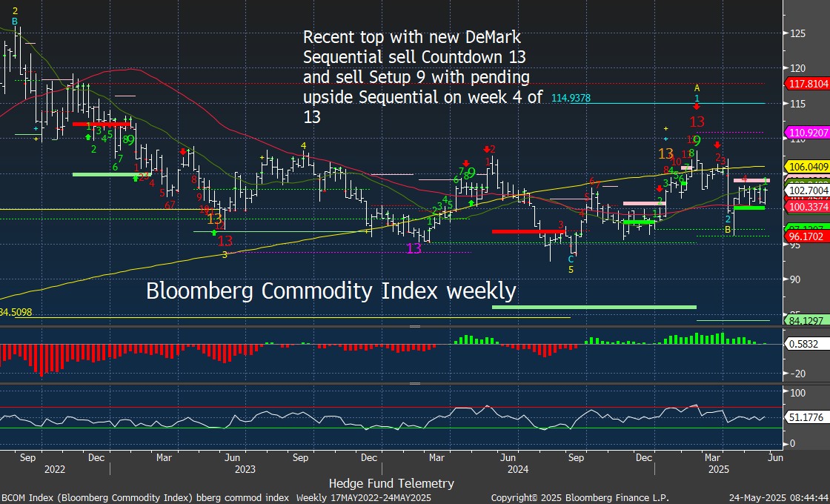This screenshot has width=830, height=504.
Task: Click the cyan C wave label at 2024 low
Action: [571, 259]
